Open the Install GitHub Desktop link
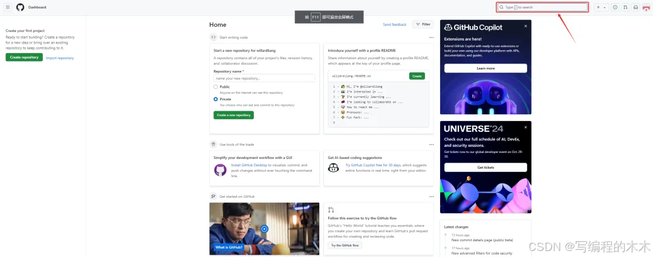Image resolution: width=653 pixels, height=257 pixels. pos(249,165)
